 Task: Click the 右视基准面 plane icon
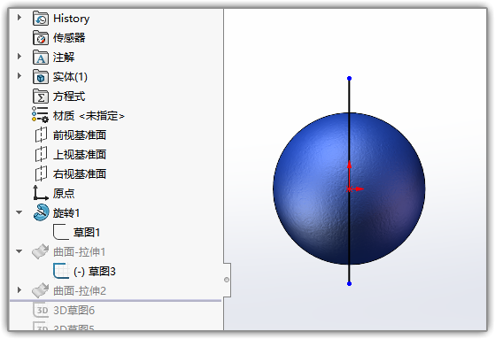coord(41,173)
